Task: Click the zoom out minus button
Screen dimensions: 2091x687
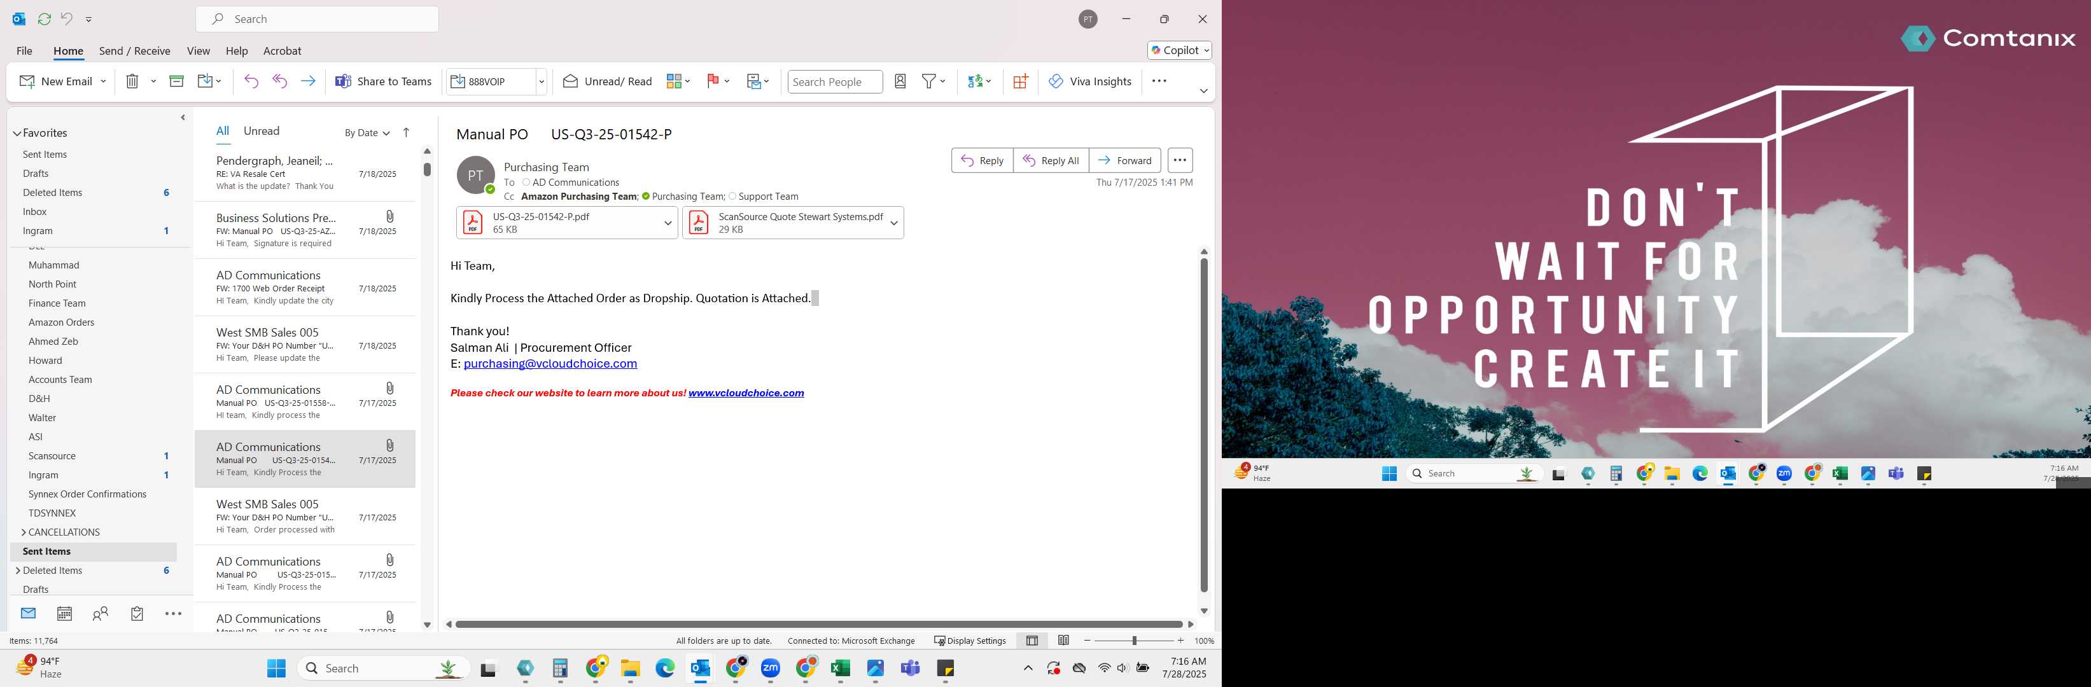Action: (1087, 641)
